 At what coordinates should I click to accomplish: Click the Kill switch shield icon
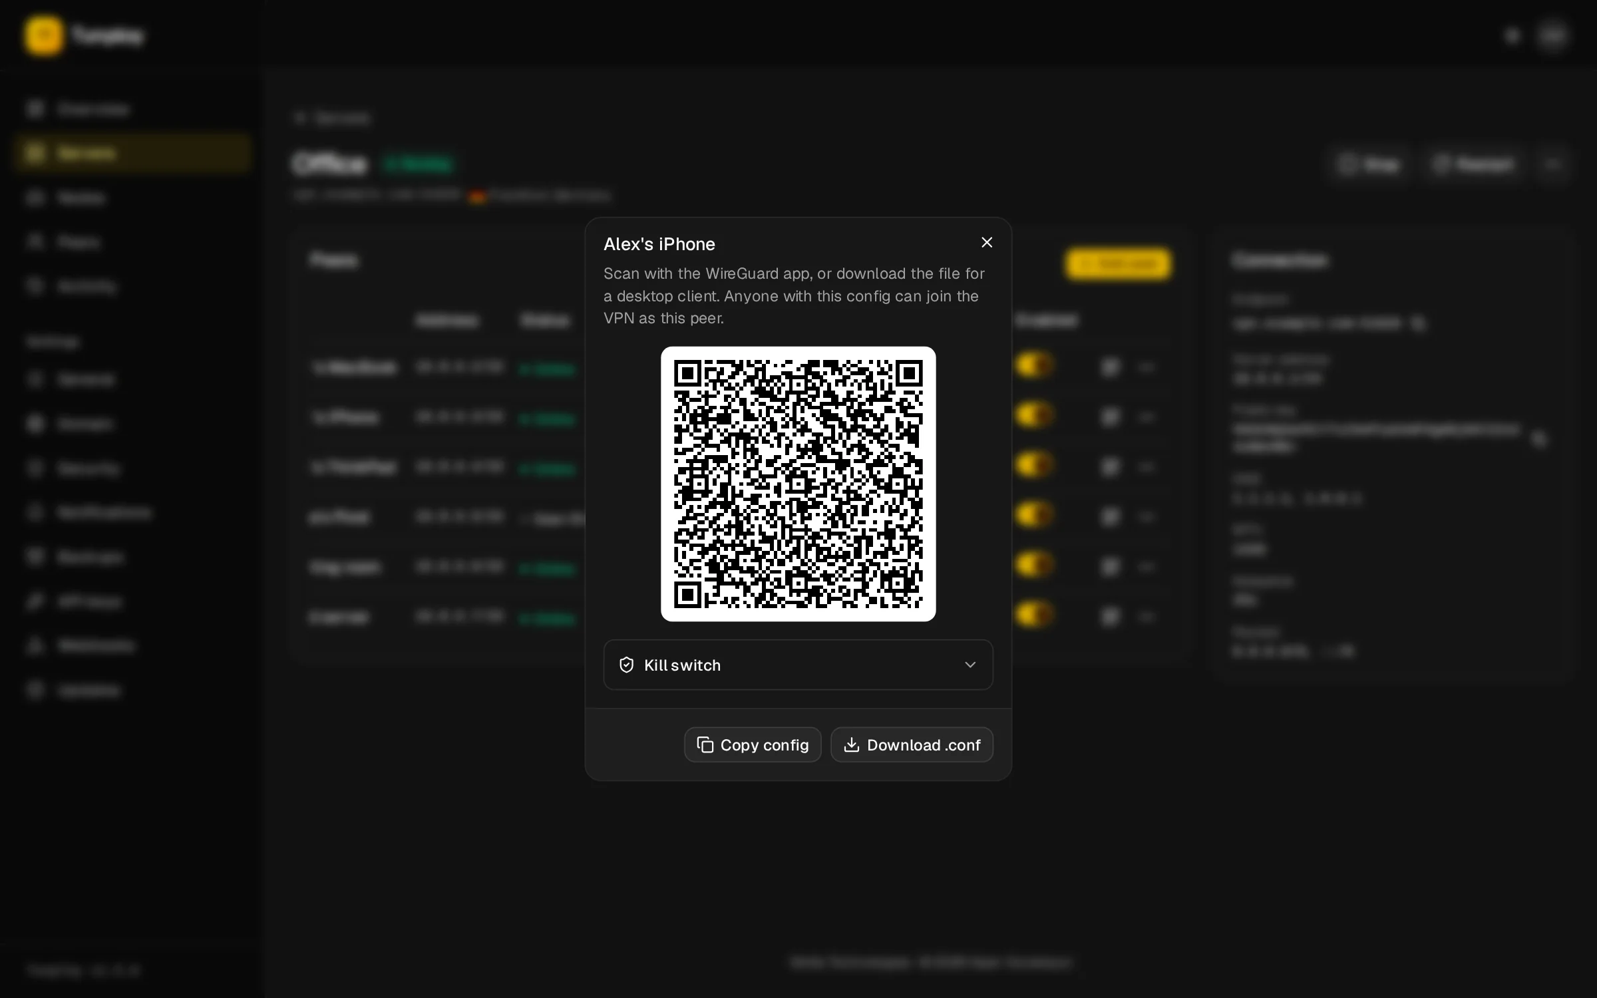point(626,665)
